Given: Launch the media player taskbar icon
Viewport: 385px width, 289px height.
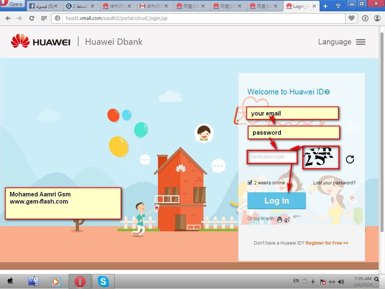Looking at the screenshot, I should (56, 281).
